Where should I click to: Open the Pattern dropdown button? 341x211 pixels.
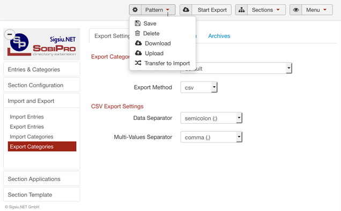(158, 10)
